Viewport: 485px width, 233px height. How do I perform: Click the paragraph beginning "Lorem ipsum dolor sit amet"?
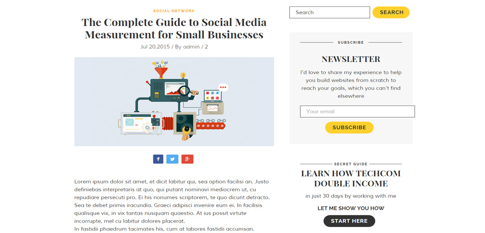pyautogui.click(x=173, y=201)
